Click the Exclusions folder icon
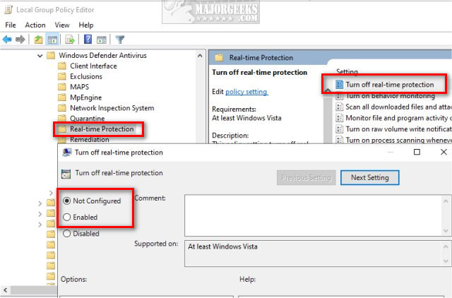The image size is (452, 298). (x=62, y=76)
